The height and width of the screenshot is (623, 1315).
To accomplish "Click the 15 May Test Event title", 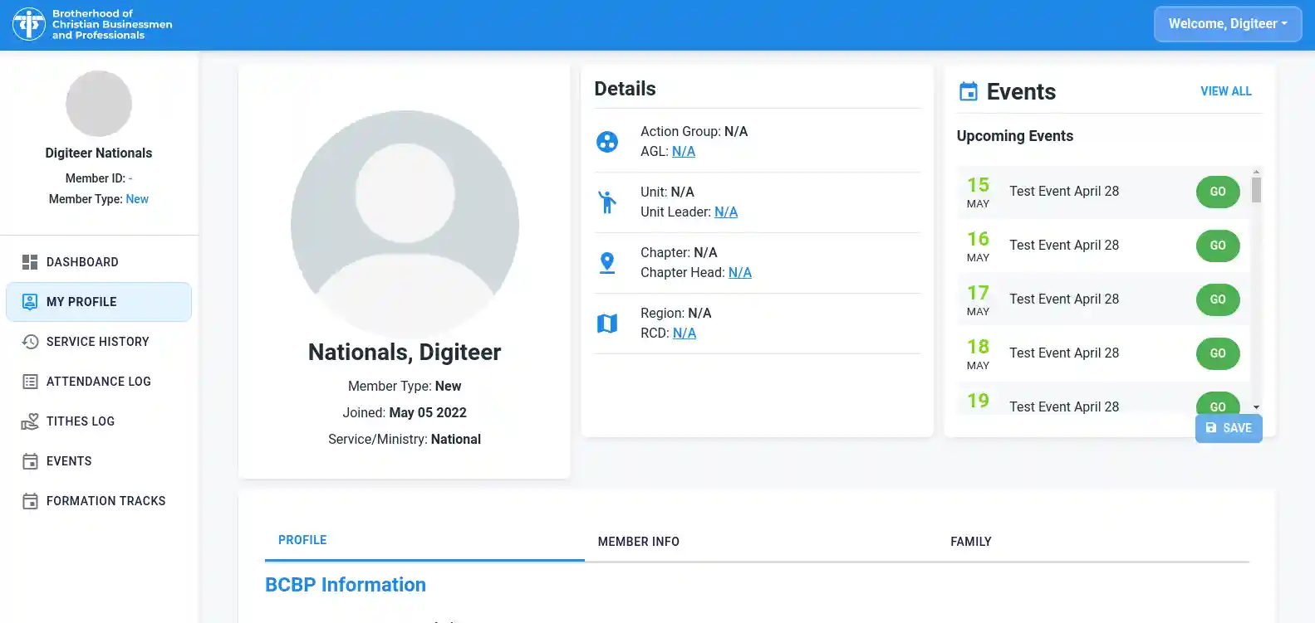I will 1064,192.
